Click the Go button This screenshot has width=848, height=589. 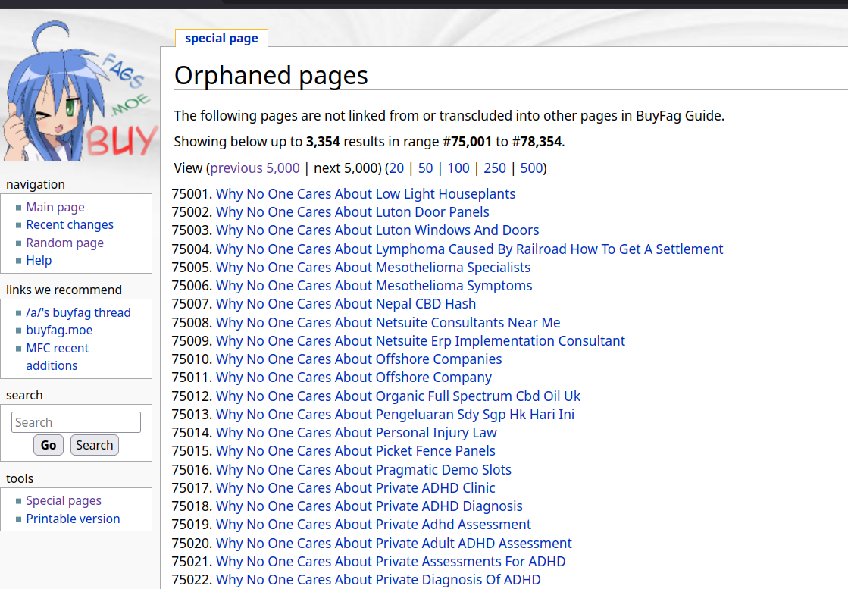[x=49, y=445]
